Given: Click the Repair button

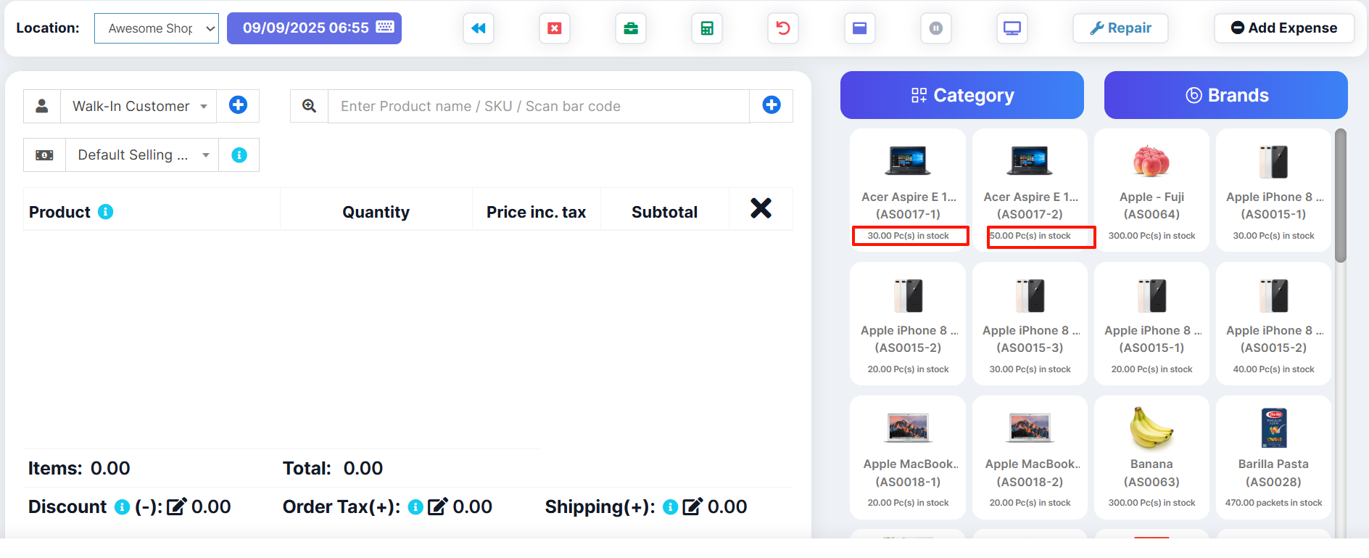Looking at the screenshot, I should (x=1120, y=28).
